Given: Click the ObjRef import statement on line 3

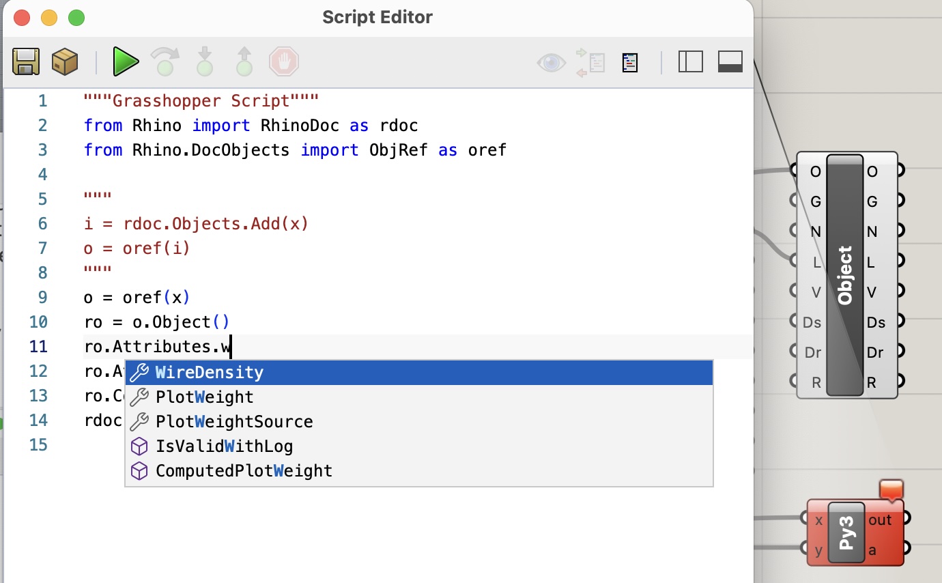Looking at the screenshot, I should click(295, 150).
